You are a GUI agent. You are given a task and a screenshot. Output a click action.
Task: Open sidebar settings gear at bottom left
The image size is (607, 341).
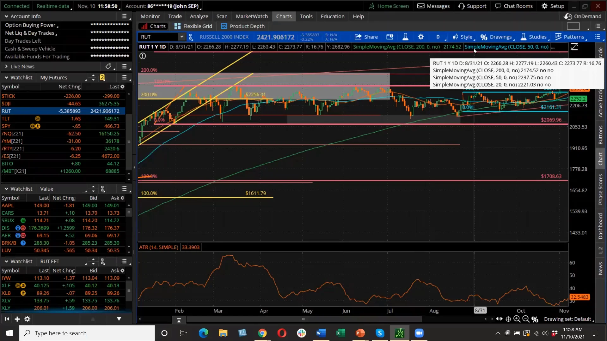(x=28, y=319)
